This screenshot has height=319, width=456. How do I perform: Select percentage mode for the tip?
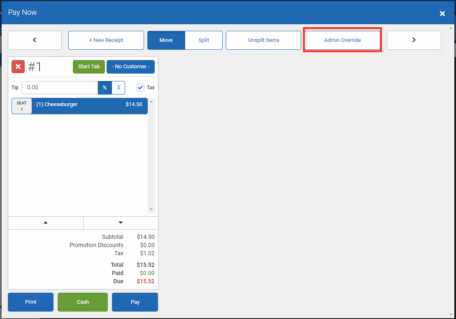[x=105, y=88]
